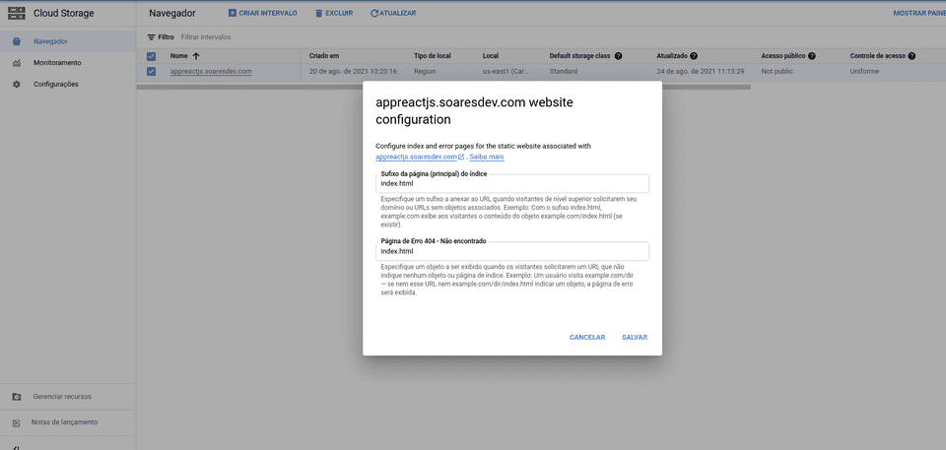The image size is (946, 450).
Task: Click Excluir in the toolbar
Action: 333,13
